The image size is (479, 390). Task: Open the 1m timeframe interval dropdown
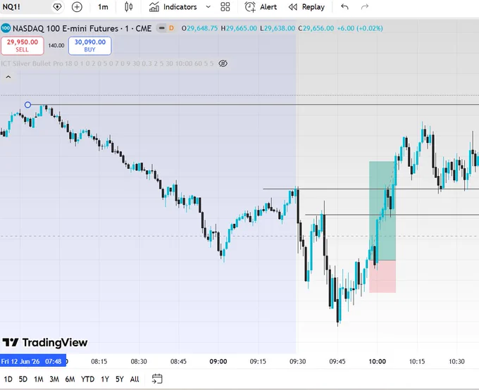coord(103,7)
